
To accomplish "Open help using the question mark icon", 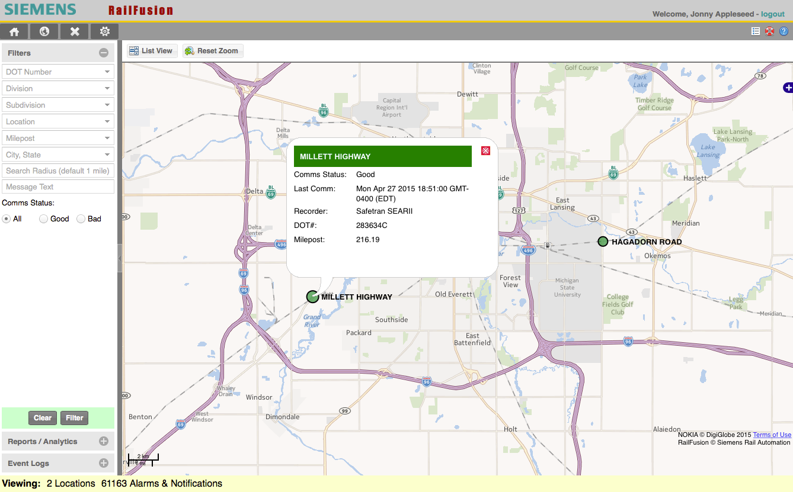I will coord(783,31).
